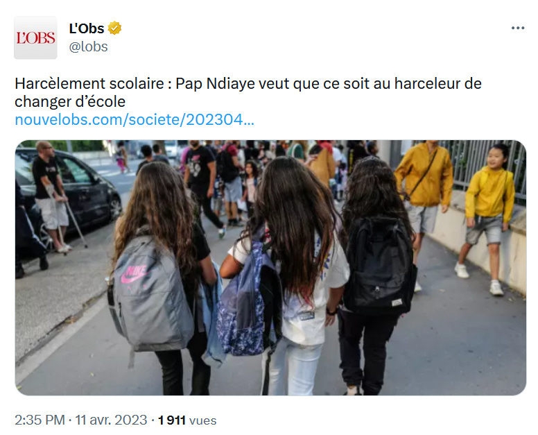Click the 'changer d'école' second text line
The width and height of the screenshot is (538, 435).
click(70, 101)
